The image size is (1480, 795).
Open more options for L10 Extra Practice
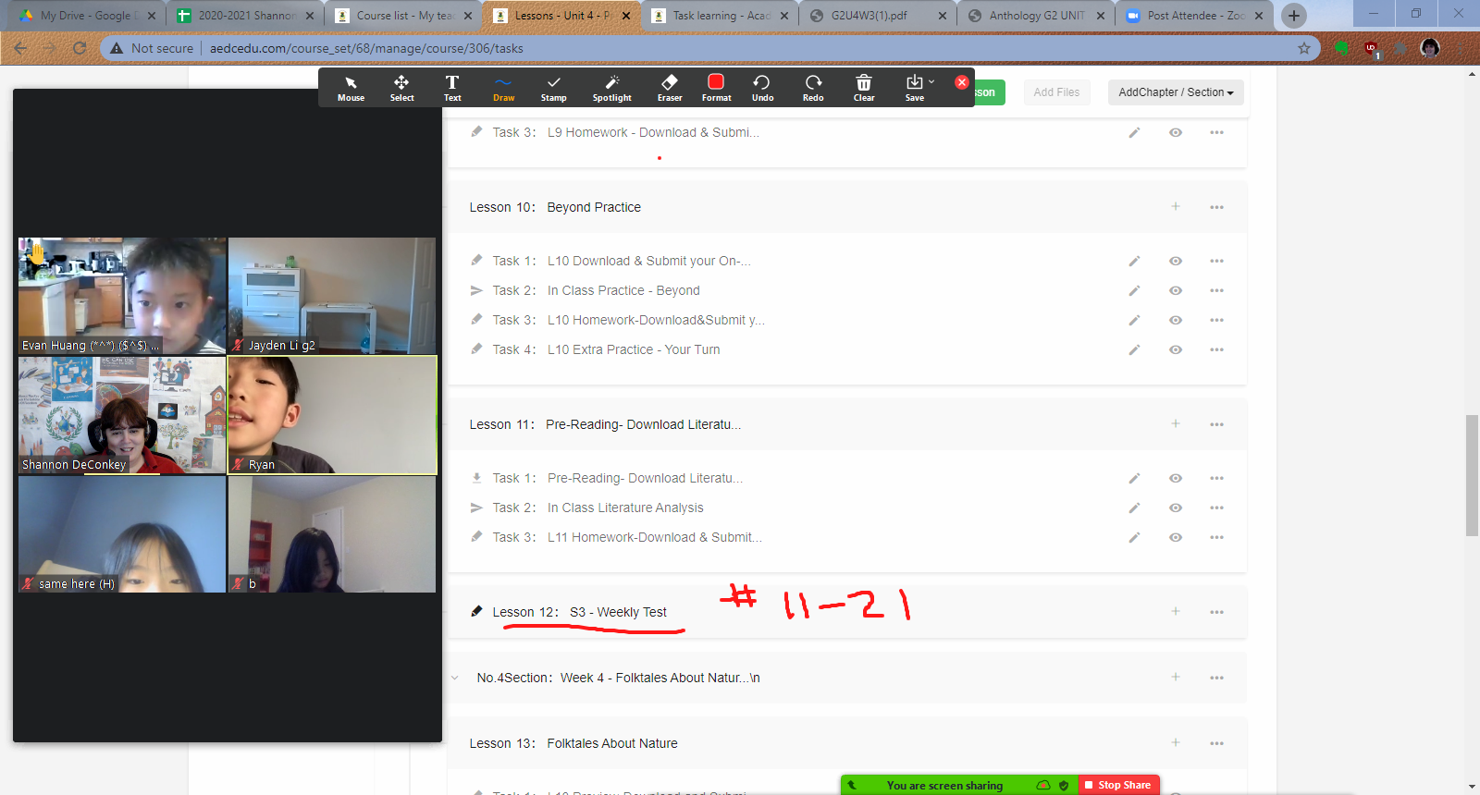1216,350
